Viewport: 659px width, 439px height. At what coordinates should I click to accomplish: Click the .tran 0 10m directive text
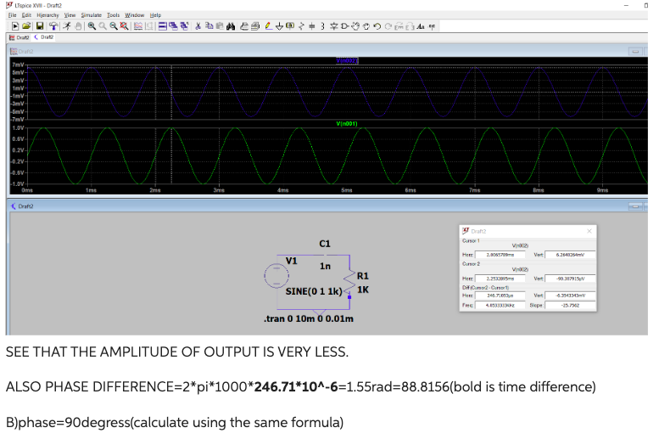point(309,318)
